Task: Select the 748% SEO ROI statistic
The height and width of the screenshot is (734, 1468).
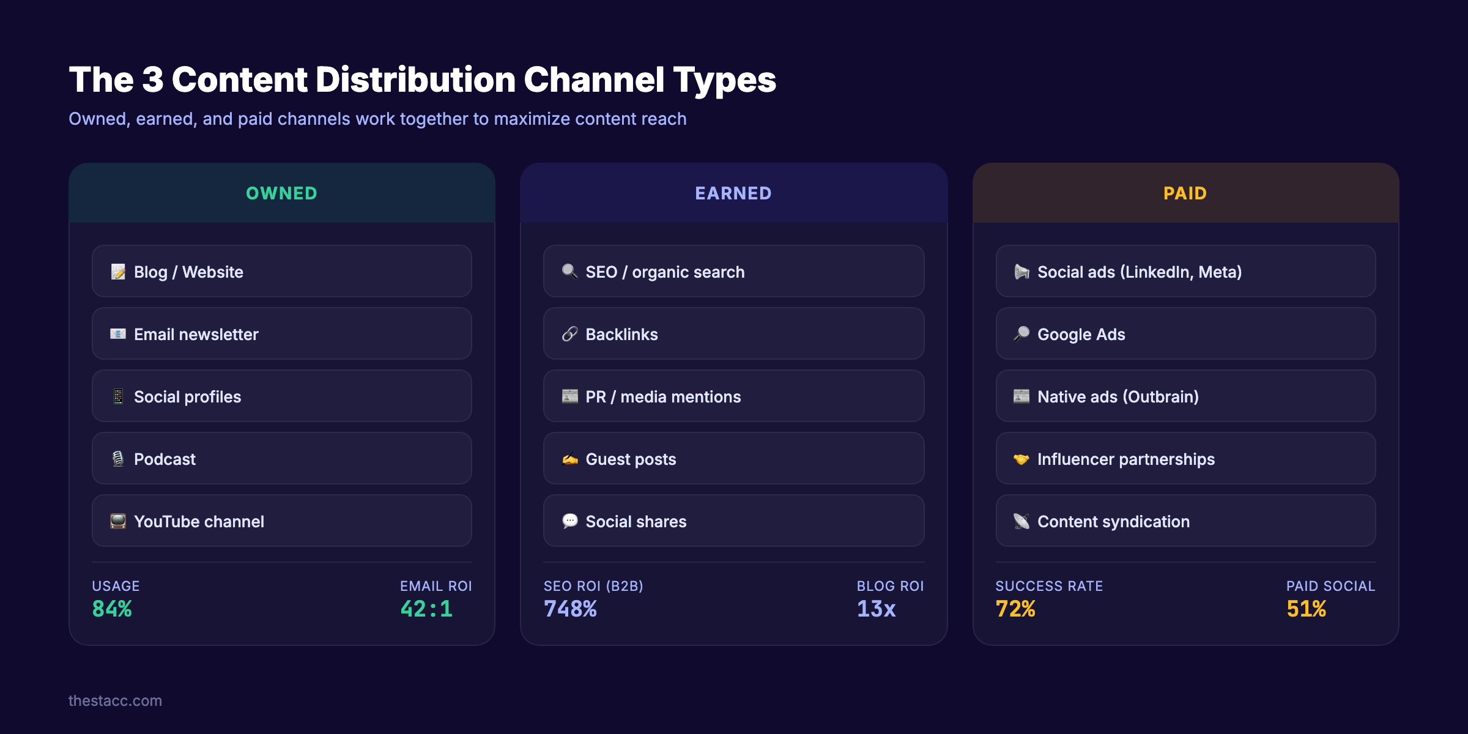Action: 571,609
